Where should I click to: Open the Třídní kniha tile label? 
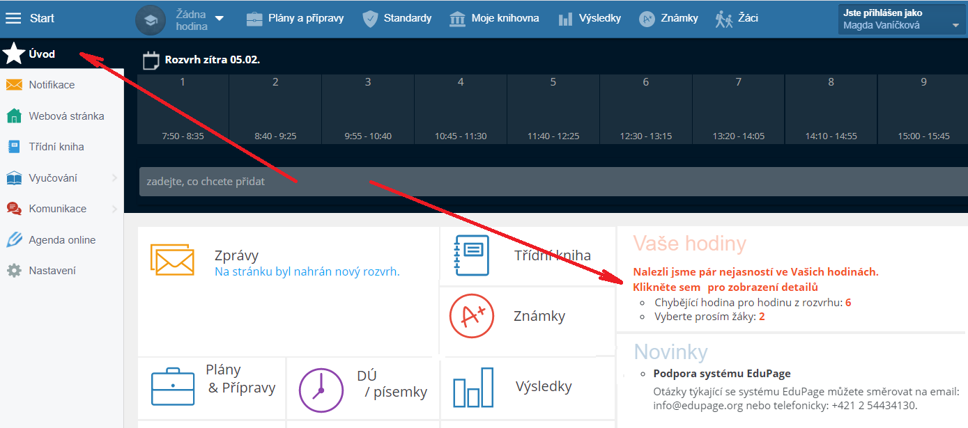[553, 255]
